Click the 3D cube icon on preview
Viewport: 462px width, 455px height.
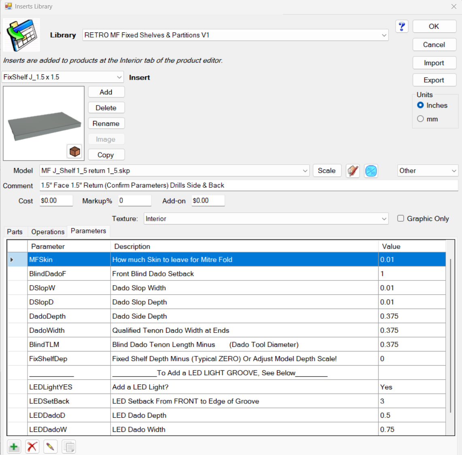tap(75, 151)
